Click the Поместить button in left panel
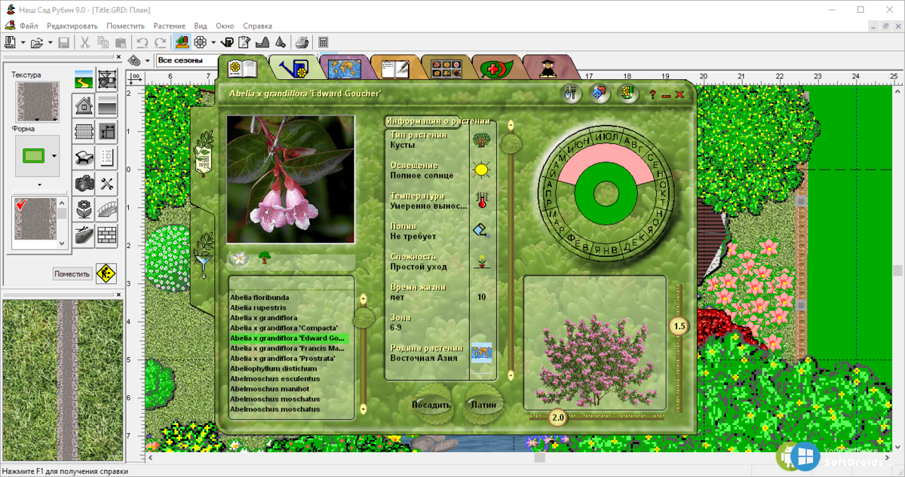 (72, 274)
